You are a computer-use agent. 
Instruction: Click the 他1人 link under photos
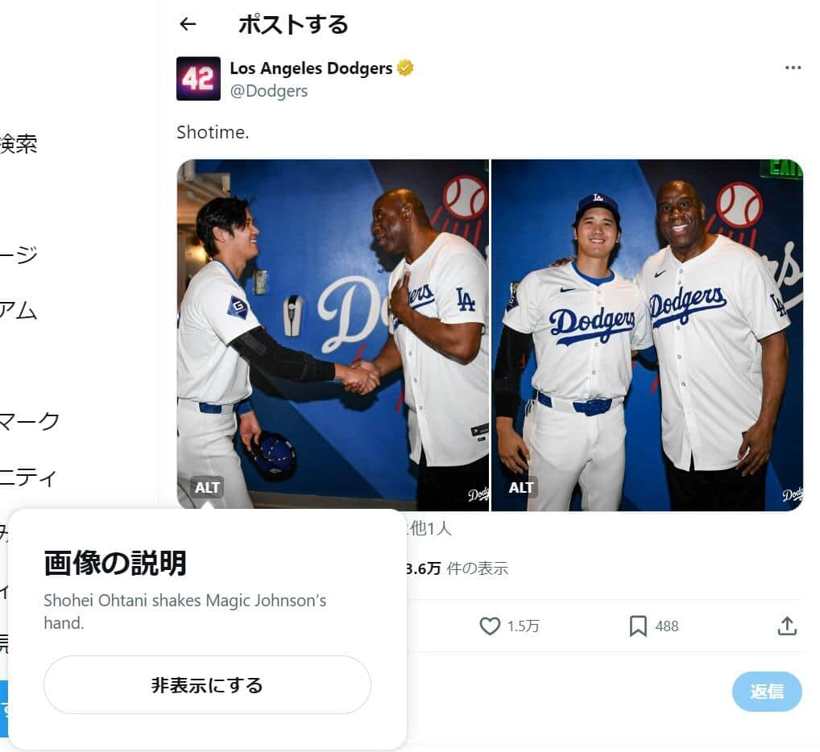pos(433,528)
